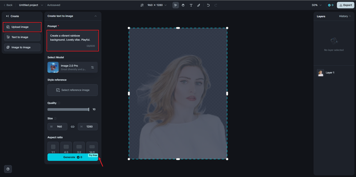Select the pointer select tool

(x=175, y=5)
